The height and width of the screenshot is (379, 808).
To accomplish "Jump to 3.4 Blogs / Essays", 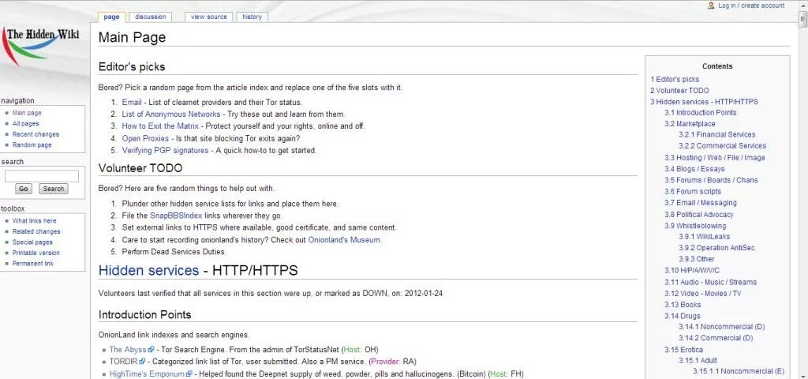I will (694, 169).
